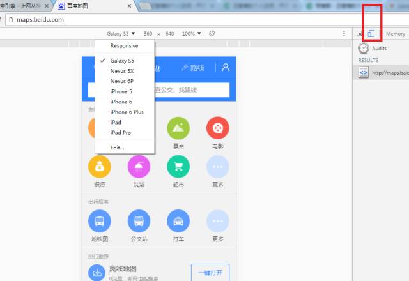This screenshot has width=409, height=281.
Task: Select iPad from the device list
Action: [125, 122]
